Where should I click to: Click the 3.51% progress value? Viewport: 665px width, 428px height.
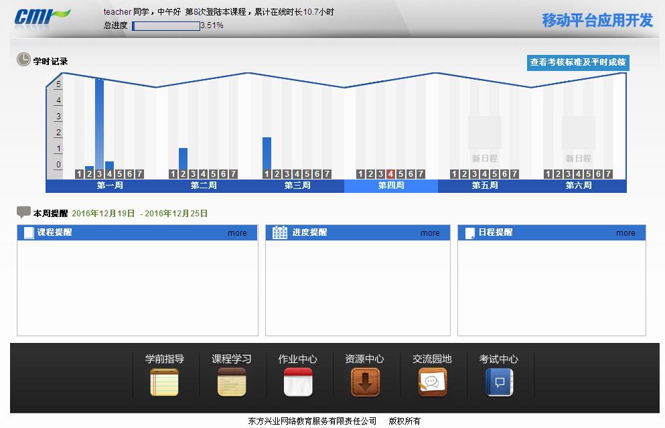pos(212,25)
